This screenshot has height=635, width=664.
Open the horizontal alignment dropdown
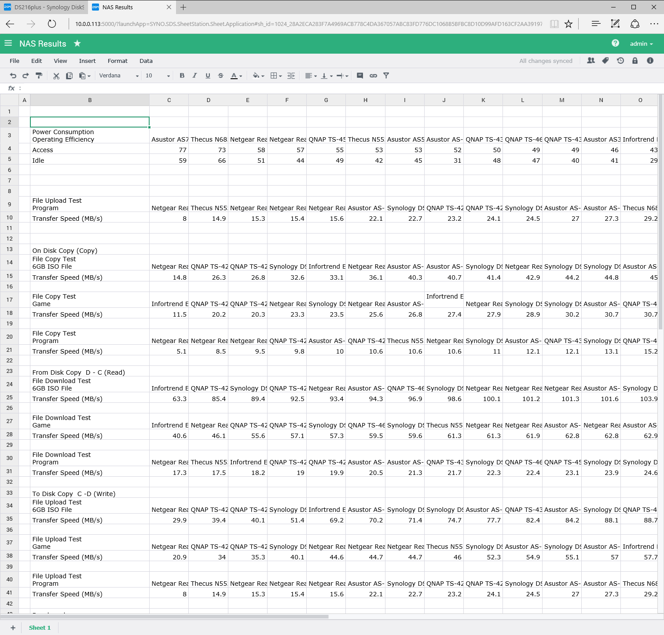tap(311, 76)
